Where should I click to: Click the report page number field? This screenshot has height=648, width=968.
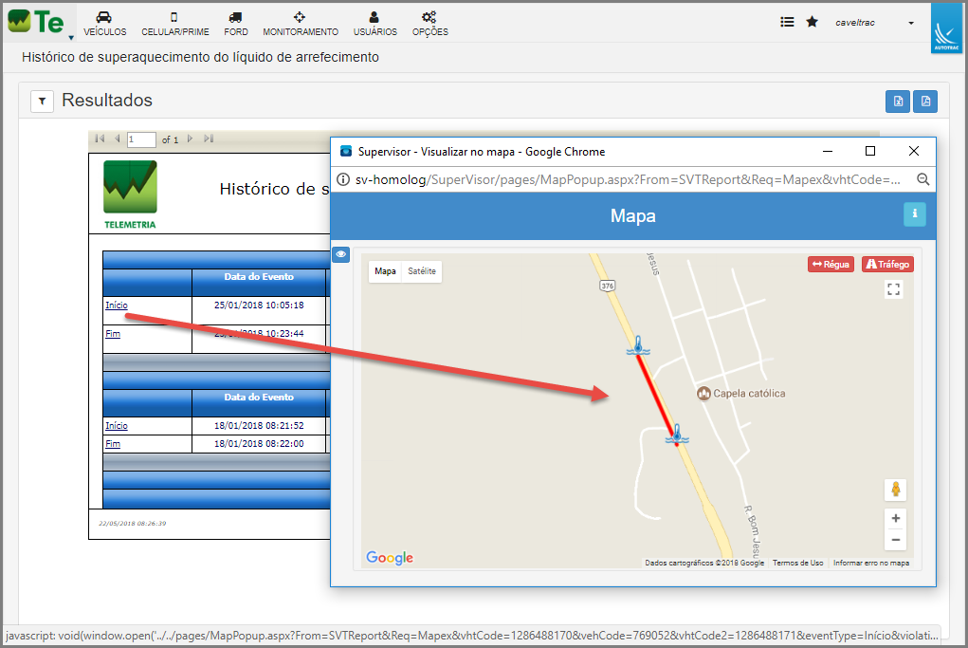tap(141, 139)
